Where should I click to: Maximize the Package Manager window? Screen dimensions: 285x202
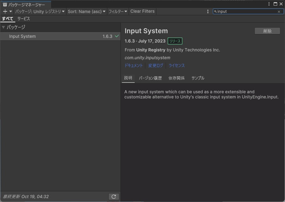[275, 4]
